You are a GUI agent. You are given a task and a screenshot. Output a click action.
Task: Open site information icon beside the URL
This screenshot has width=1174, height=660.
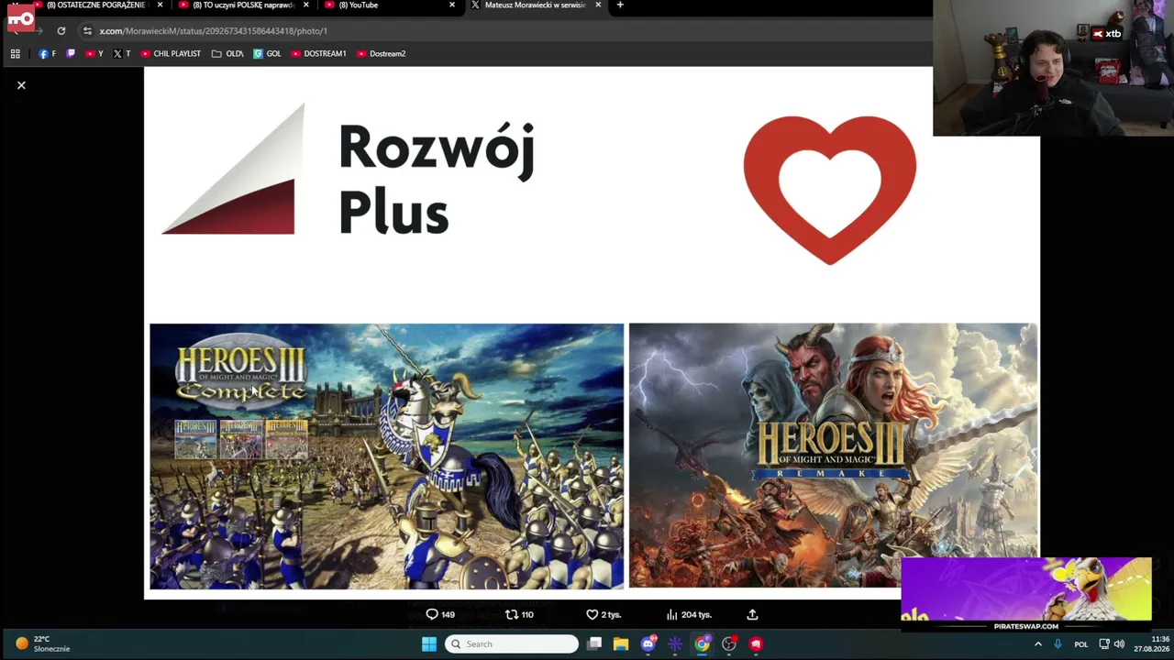click(87, 31)
